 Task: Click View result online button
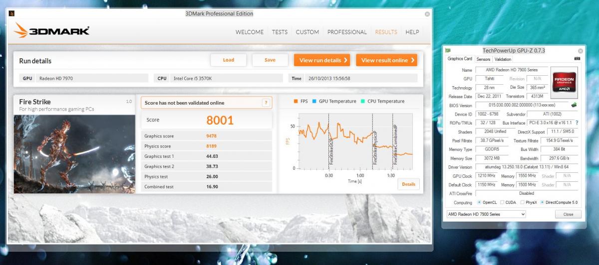[x=386, y=60]
